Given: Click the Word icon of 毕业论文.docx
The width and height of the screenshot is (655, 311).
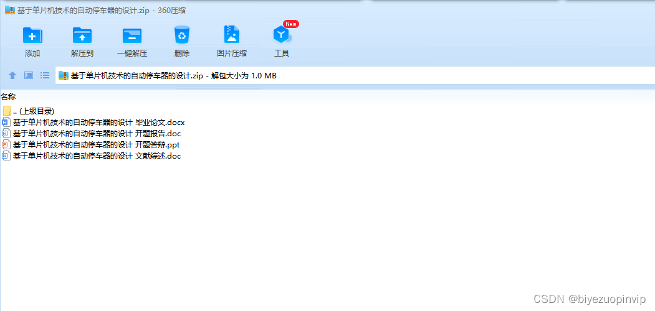Looking at the screenshot, I should tap(6, 123).
